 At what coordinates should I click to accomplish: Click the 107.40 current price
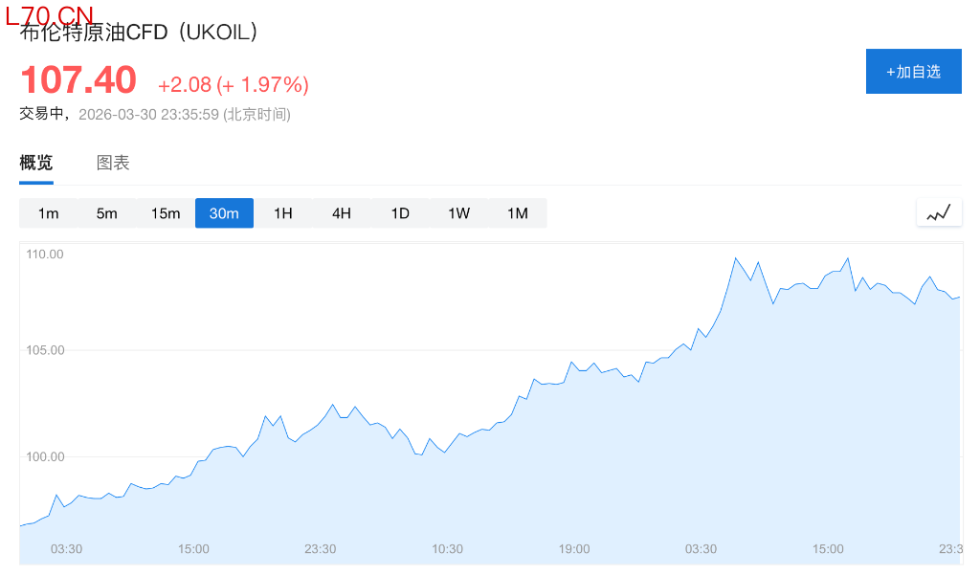78,80
